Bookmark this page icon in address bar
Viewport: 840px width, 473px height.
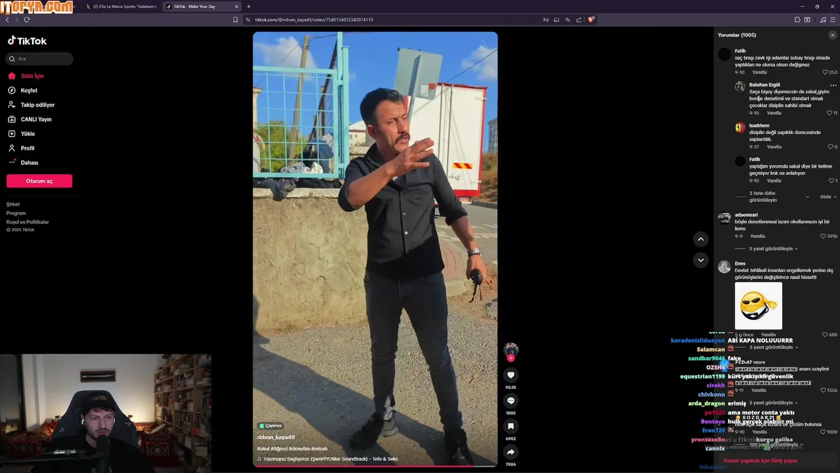pos(235,20)
